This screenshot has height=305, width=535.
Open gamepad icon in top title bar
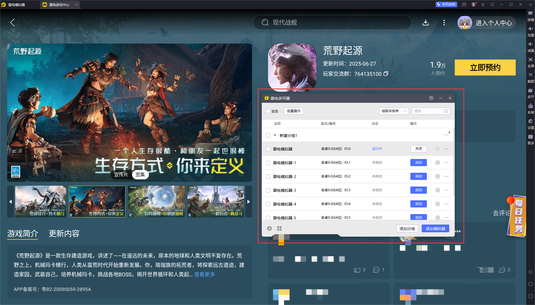coord(464,4)
